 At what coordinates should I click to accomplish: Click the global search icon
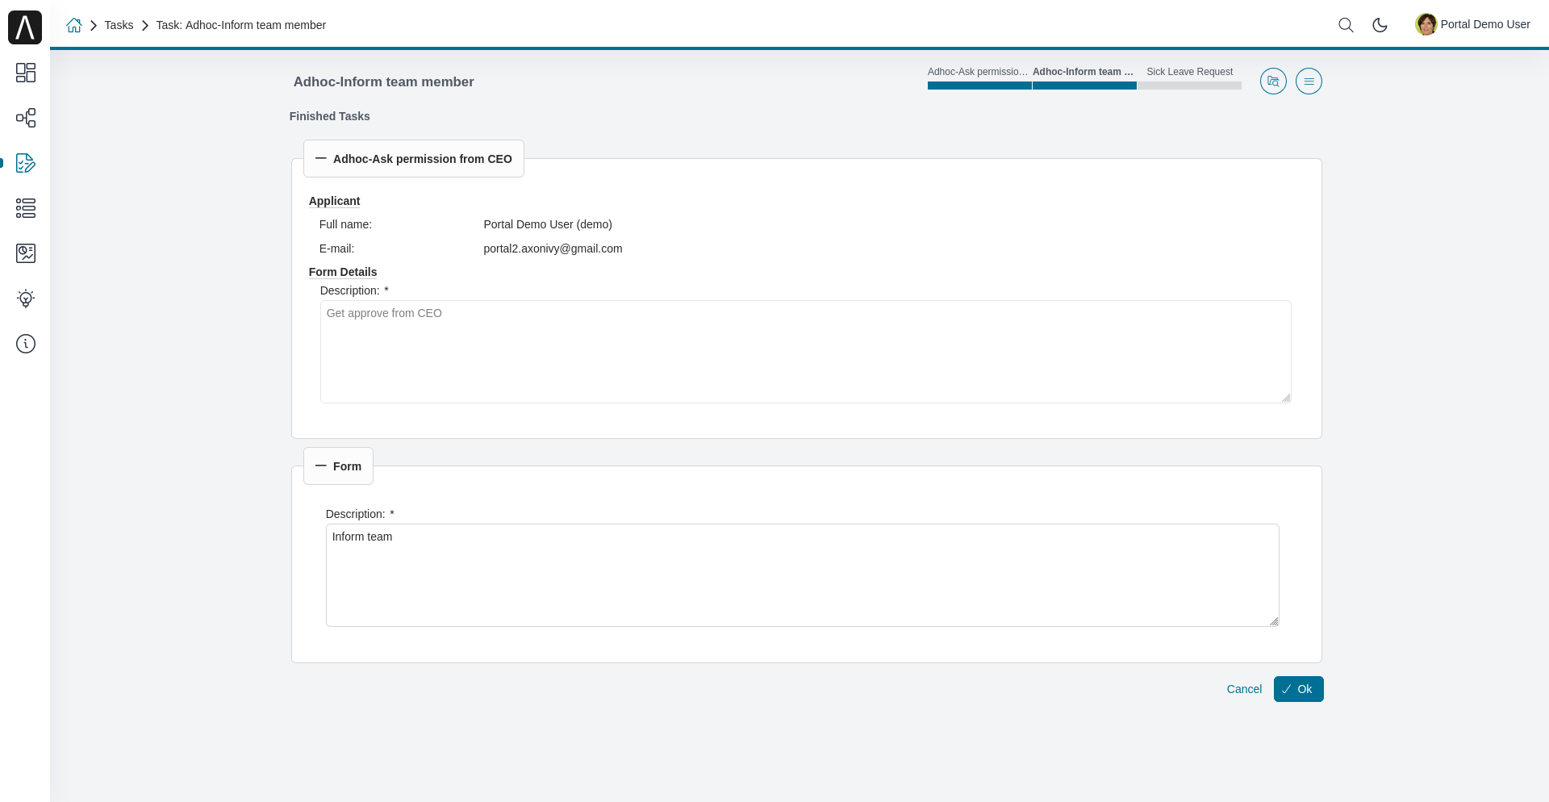point(1346,25)
